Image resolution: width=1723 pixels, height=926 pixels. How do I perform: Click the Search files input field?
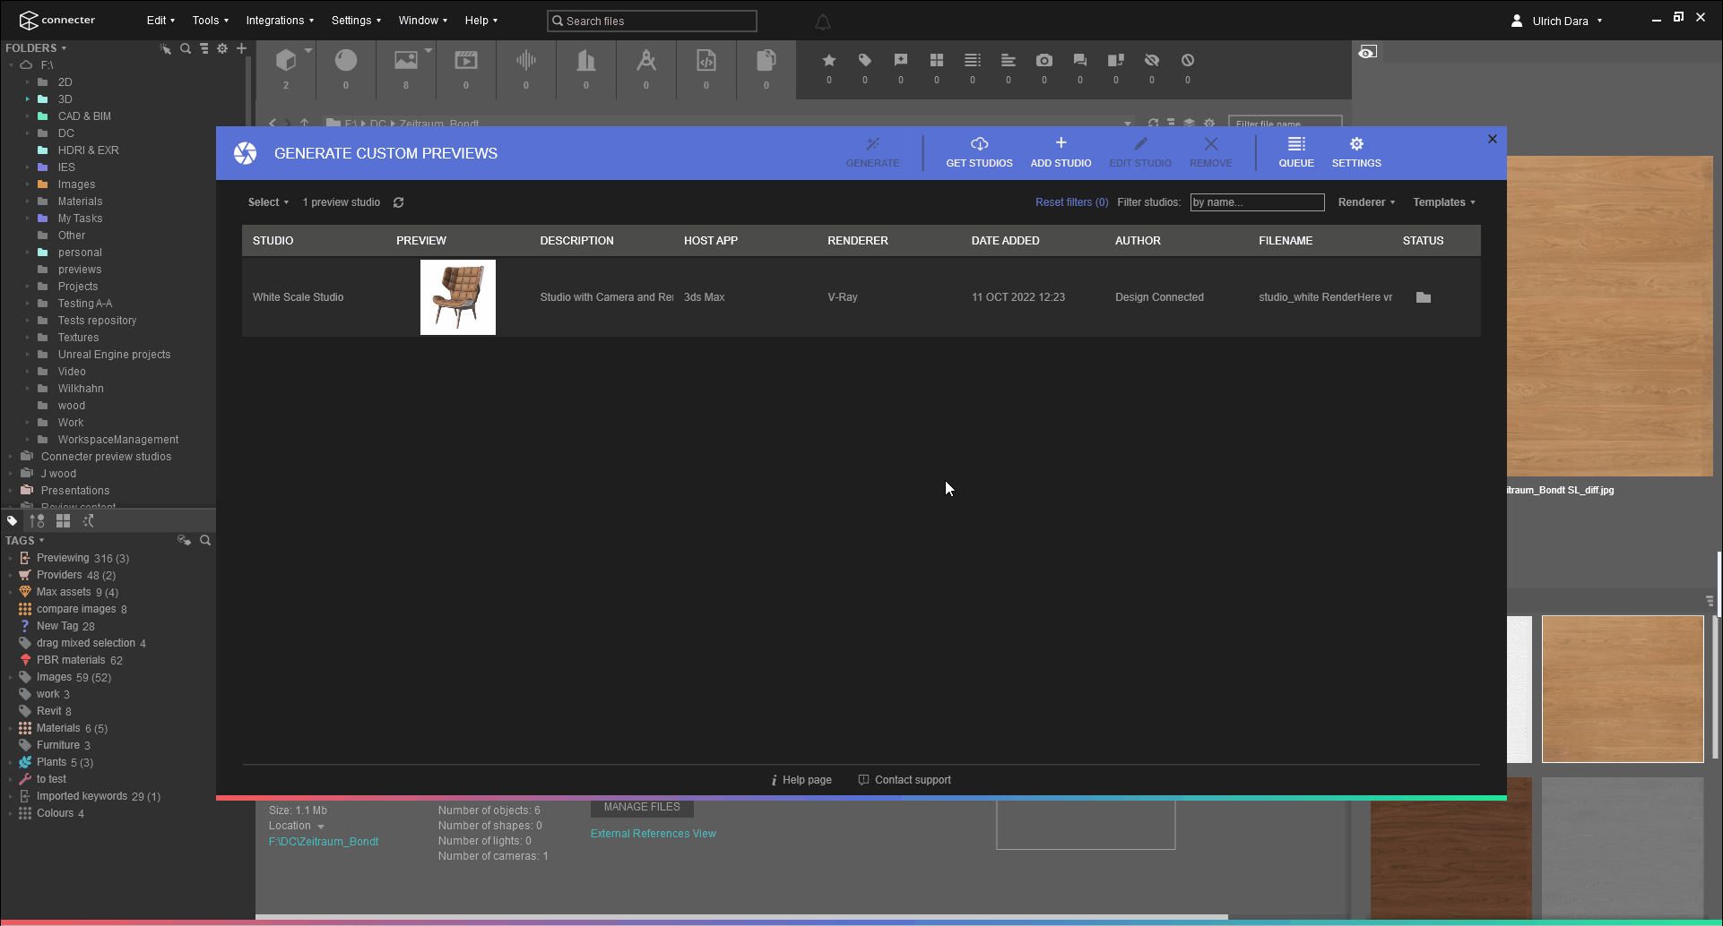tap(652, 21)
